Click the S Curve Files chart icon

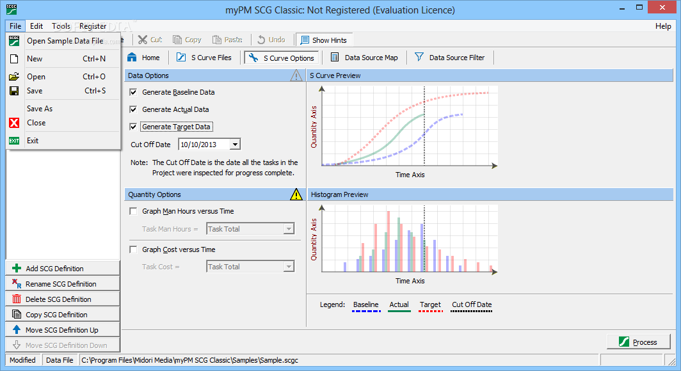point(181,58)
